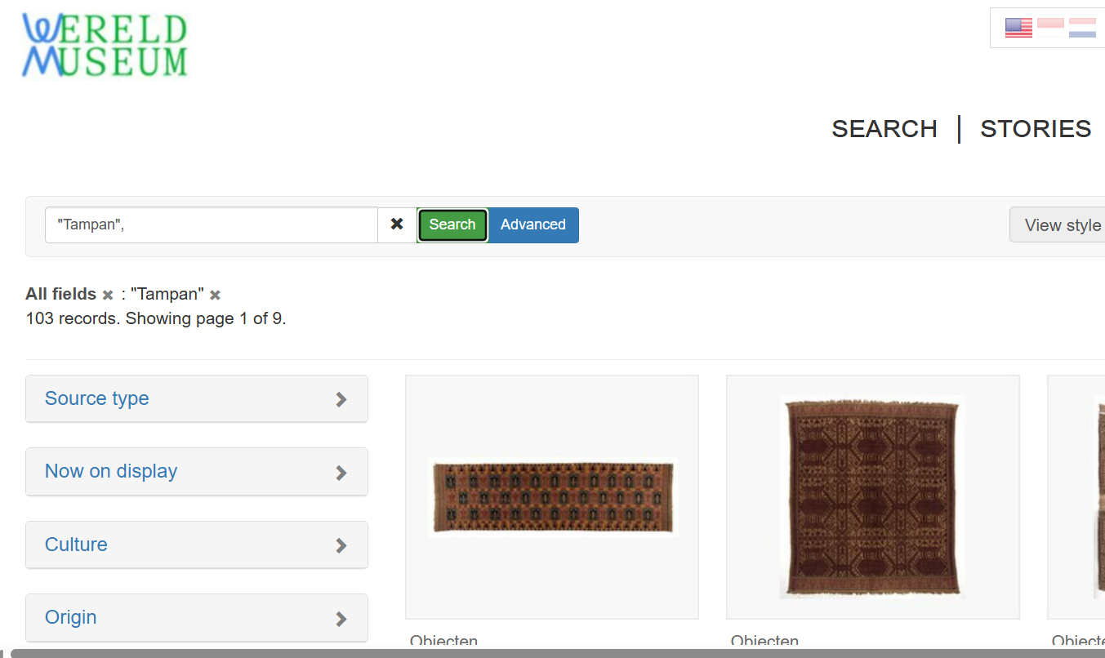This screenshot has height=658, width=1105.
Task: Open Advanced search
Action: 533,225
